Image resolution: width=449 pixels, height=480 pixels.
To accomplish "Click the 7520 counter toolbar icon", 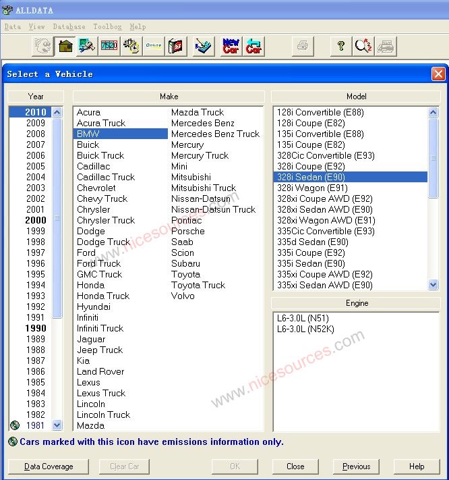I will [109, 46].
